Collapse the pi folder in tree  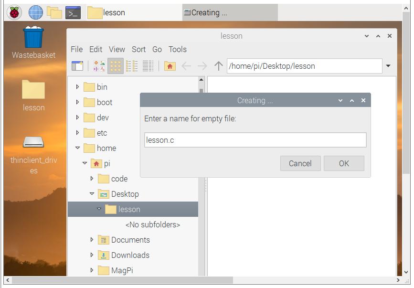click(x=85, y=163)
